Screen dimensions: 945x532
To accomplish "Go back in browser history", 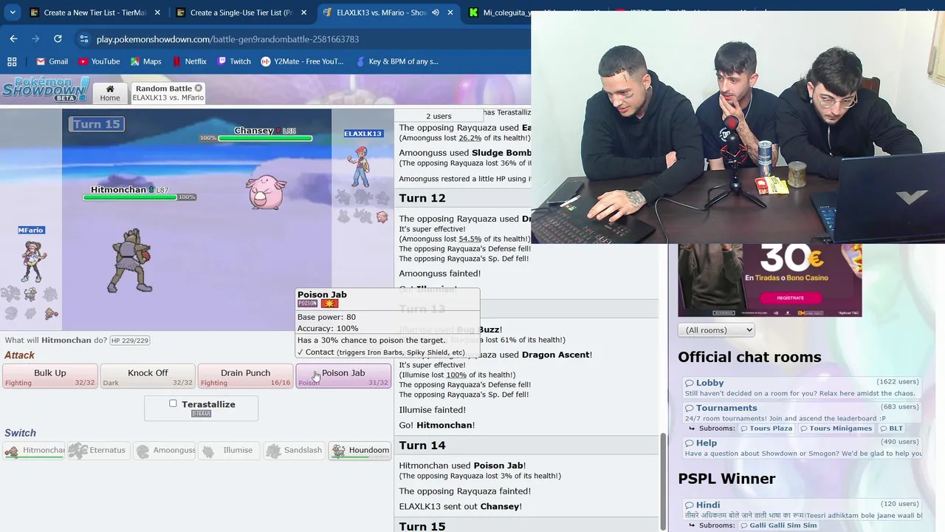I will coord(13,38).
